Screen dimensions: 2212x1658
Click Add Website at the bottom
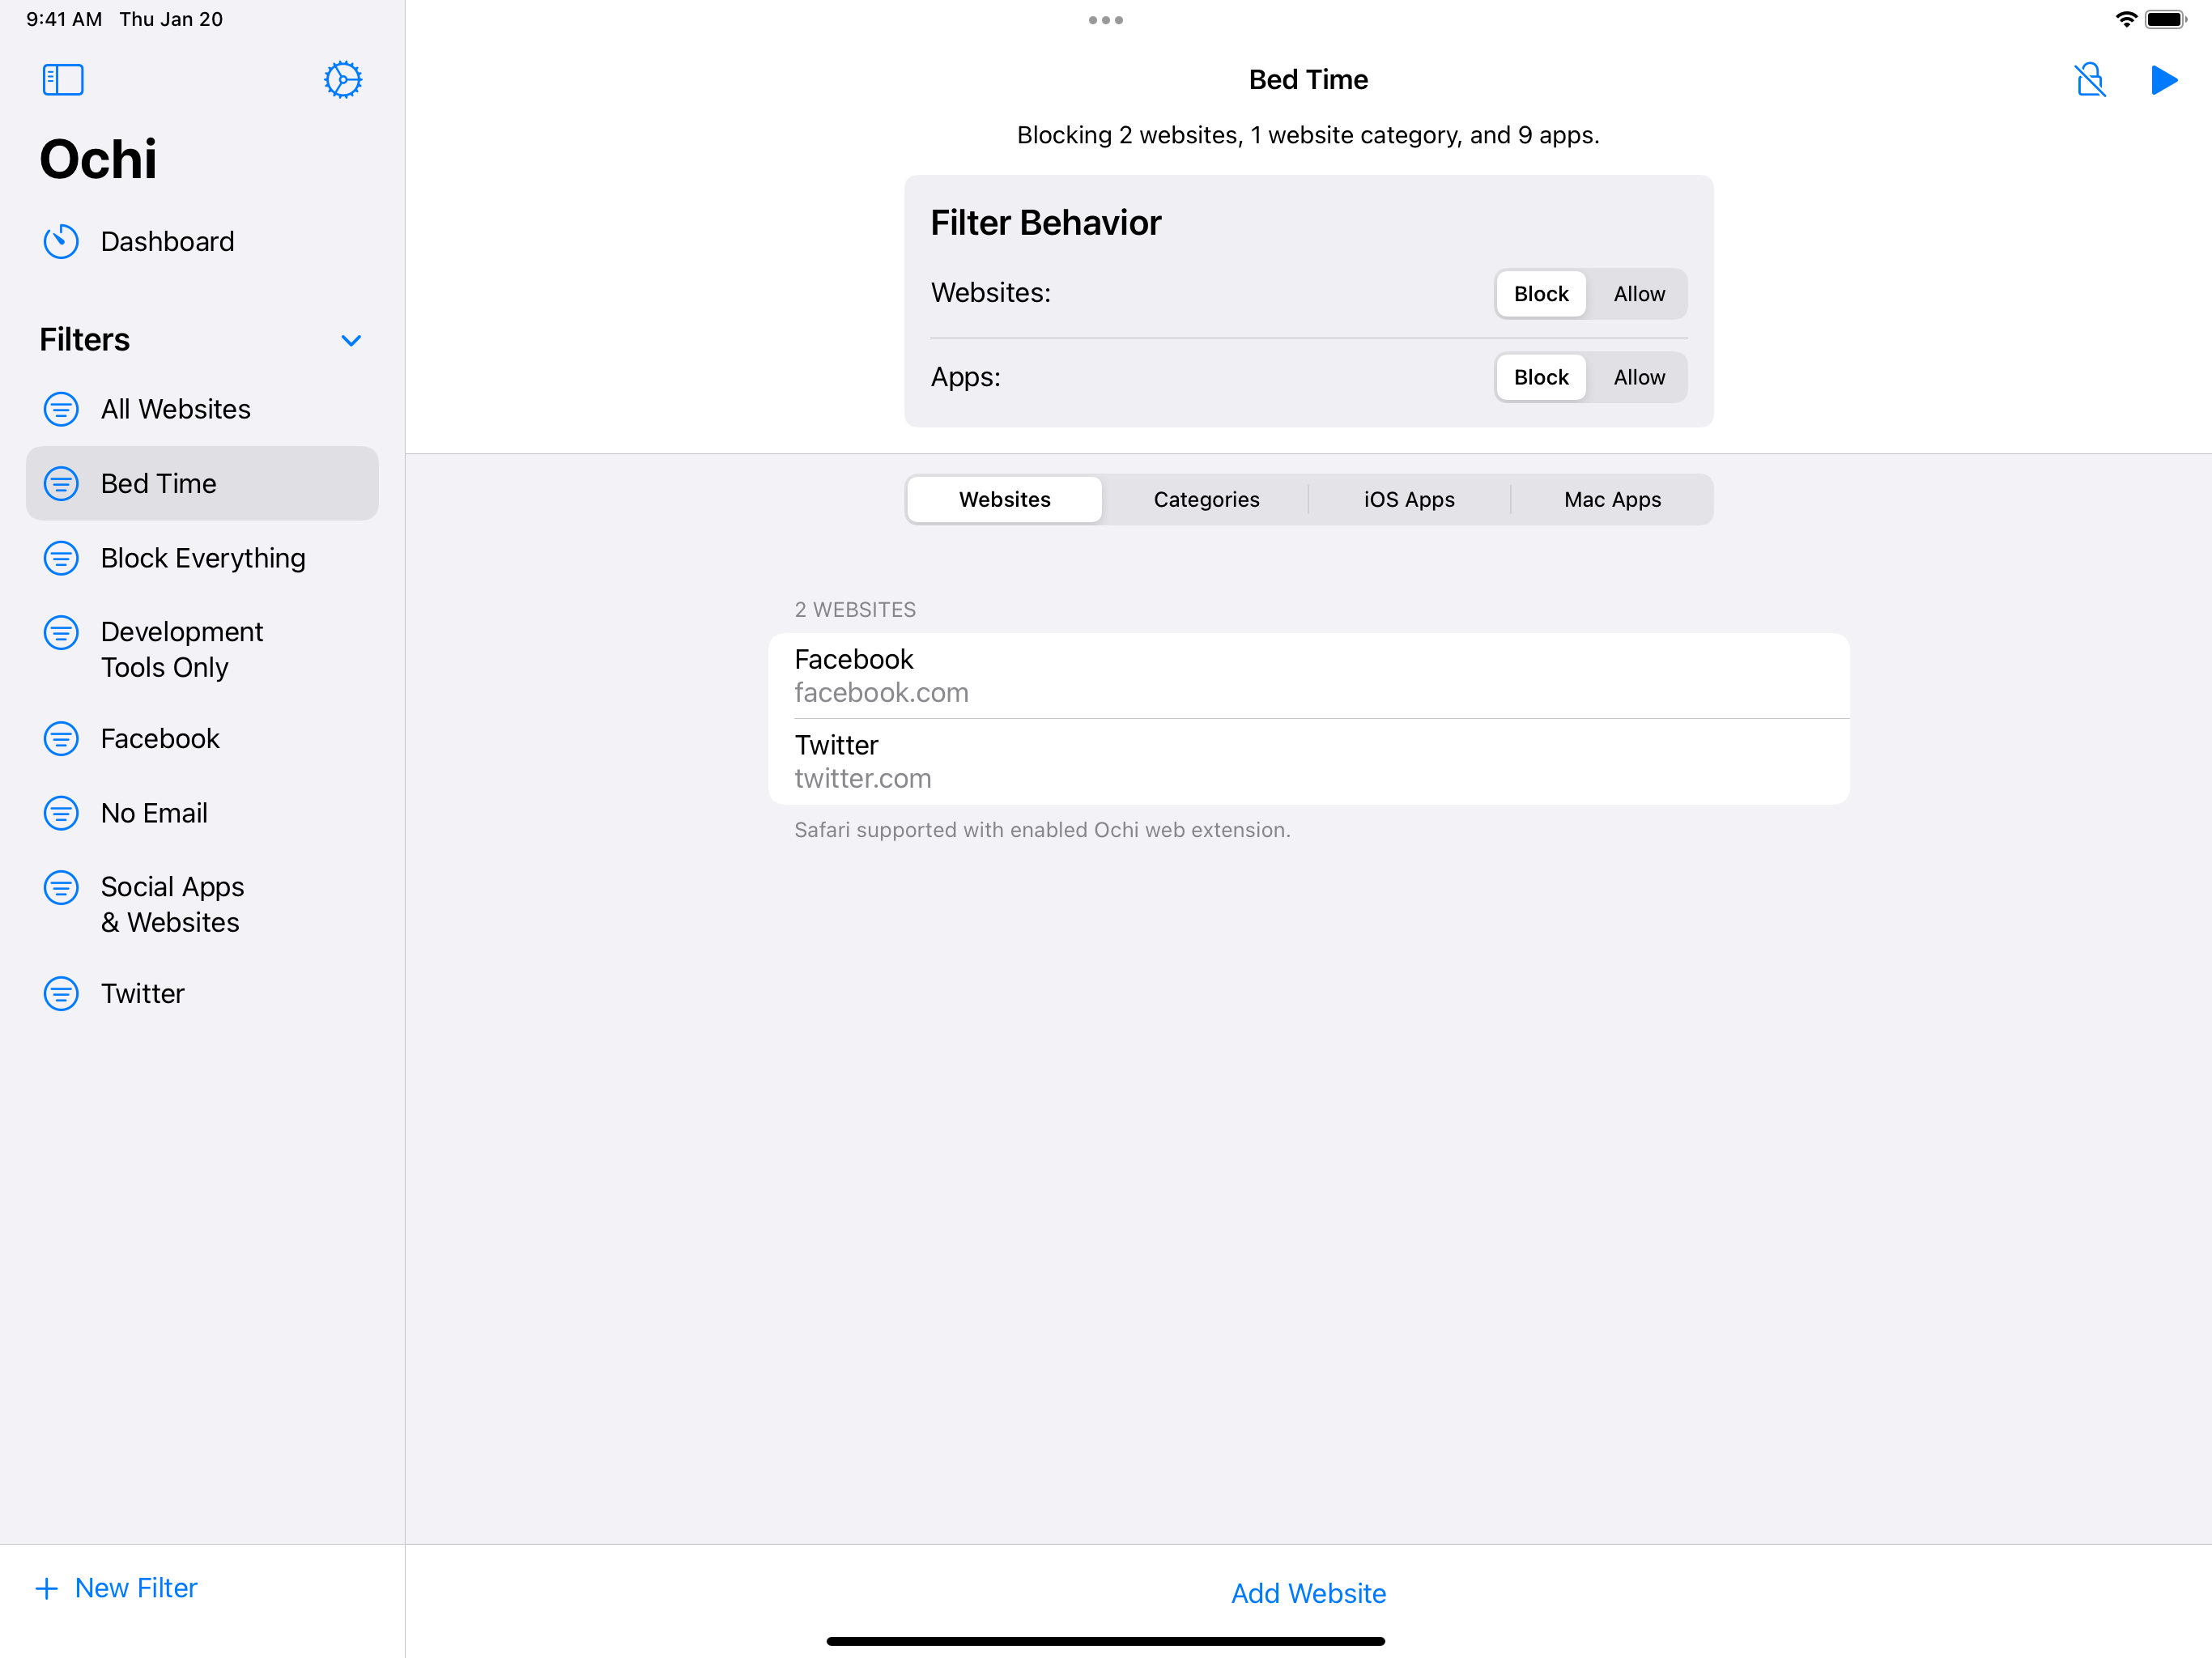click(1307, 1592)
